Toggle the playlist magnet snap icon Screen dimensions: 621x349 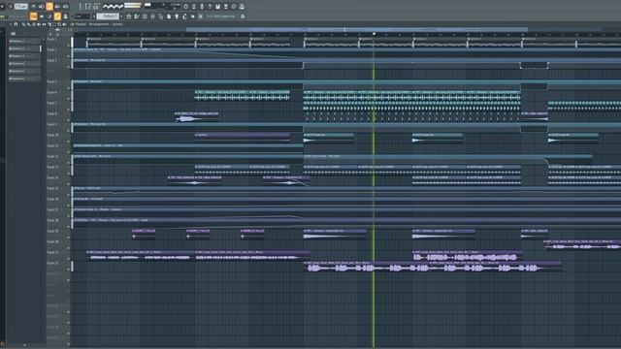16,24
